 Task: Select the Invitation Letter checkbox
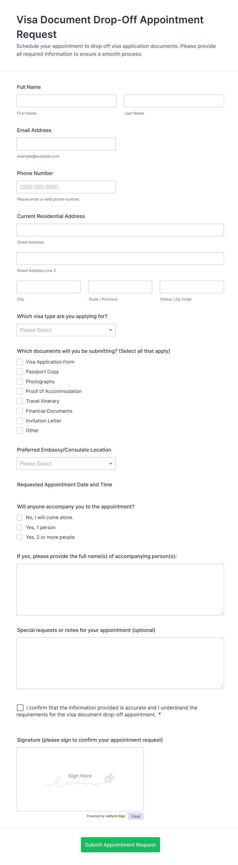tap(20, 420)
